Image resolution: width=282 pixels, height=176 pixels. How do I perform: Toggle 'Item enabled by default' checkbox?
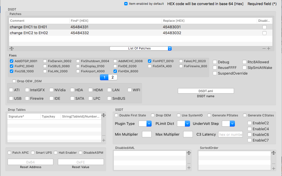tap(126, 4)
